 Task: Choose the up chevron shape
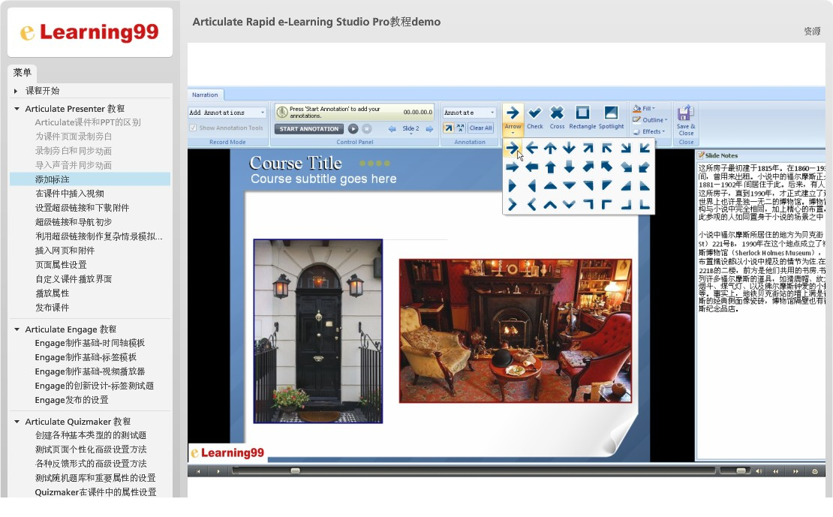[550, 205]
